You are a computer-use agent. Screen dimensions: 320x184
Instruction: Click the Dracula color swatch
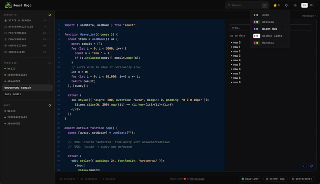[256, 22]
